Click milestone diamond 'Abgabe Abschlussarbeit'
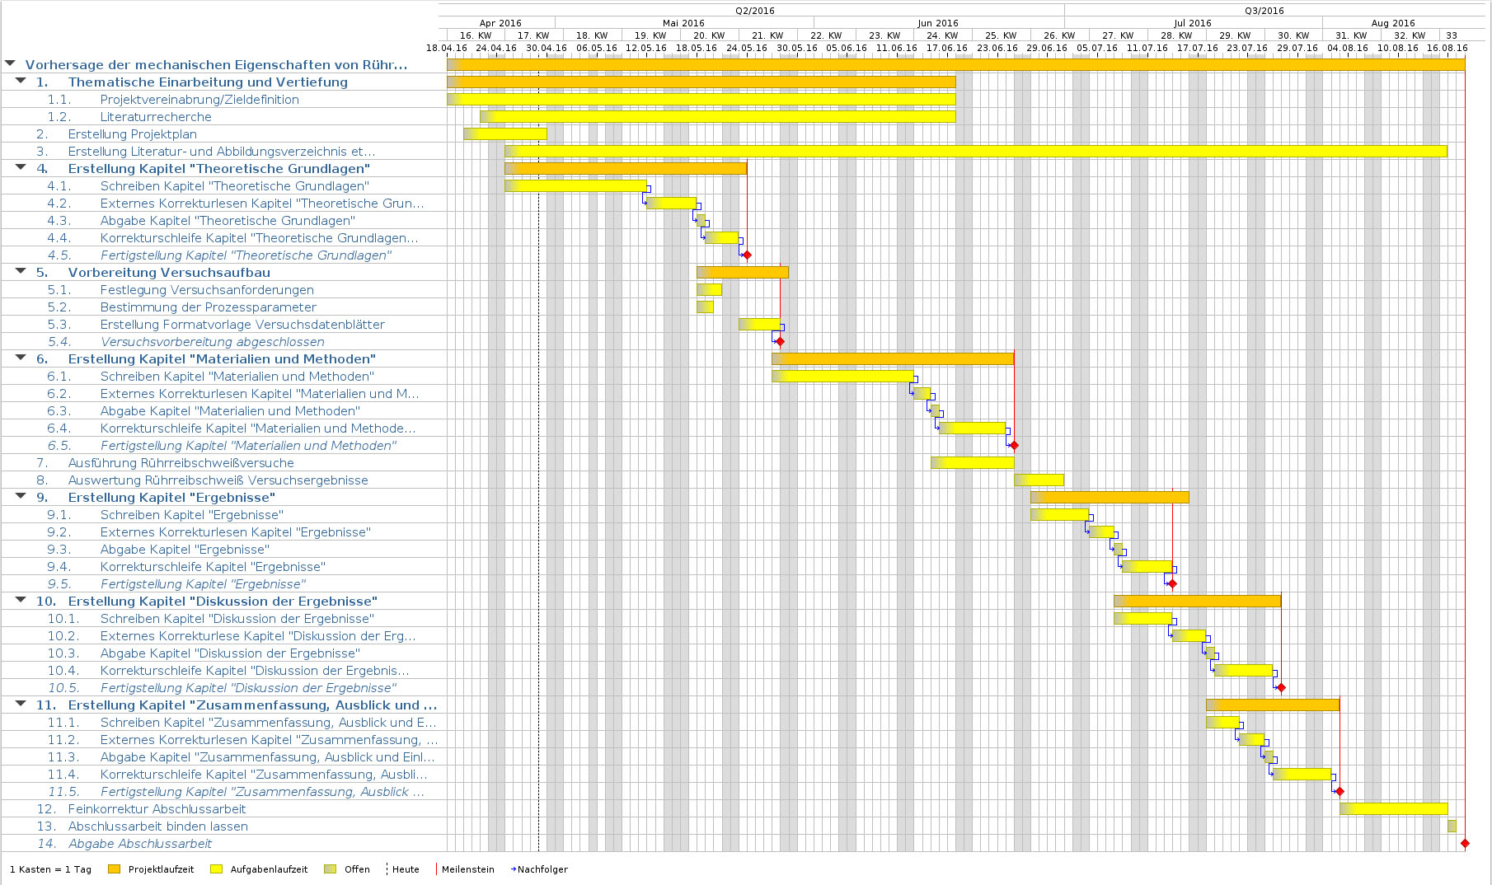 pyautogui.click(x=1465, y=844)
